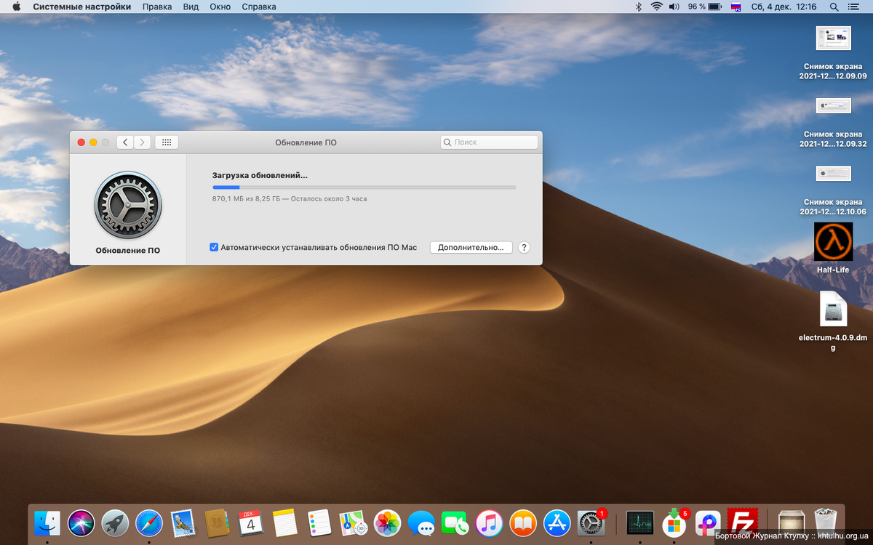Open the Вид menu
The image size is (873, 545).
191,7
